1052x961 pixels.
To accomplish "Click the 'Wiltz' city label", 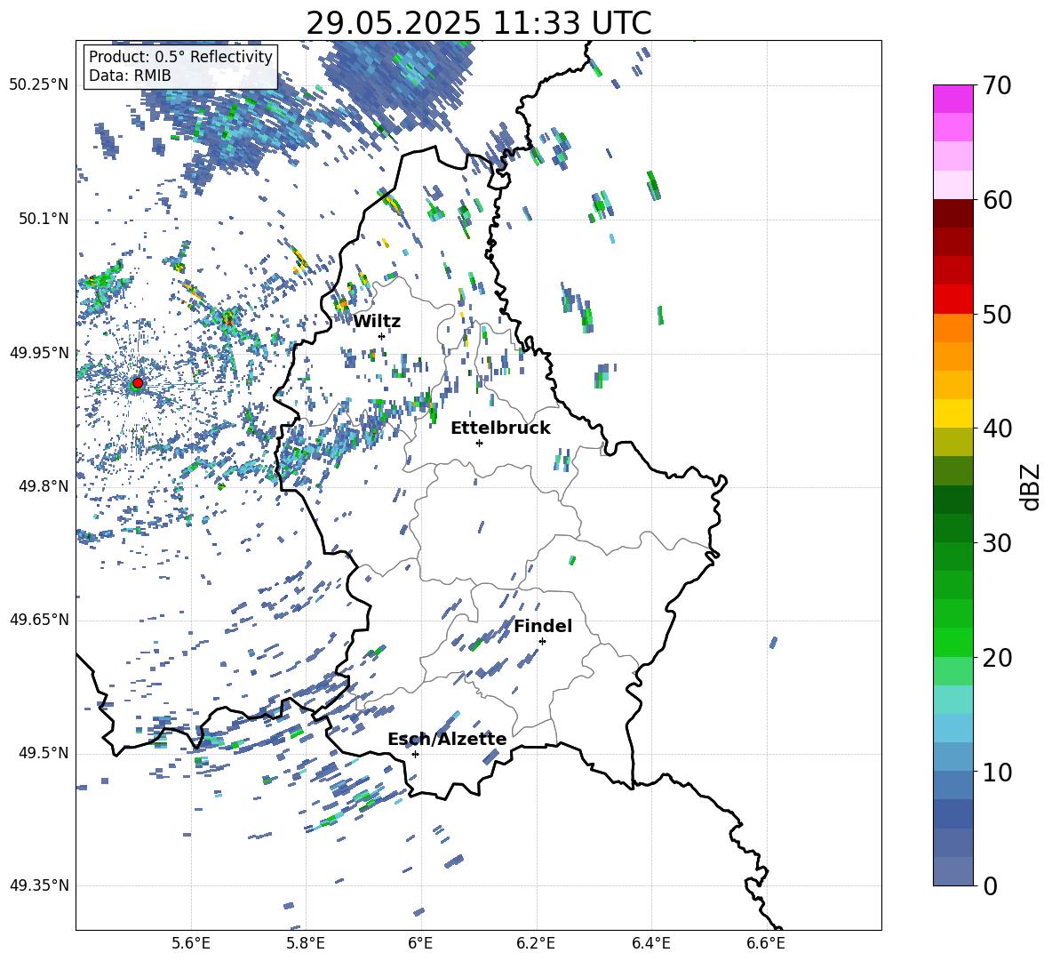I will [377, 322].
